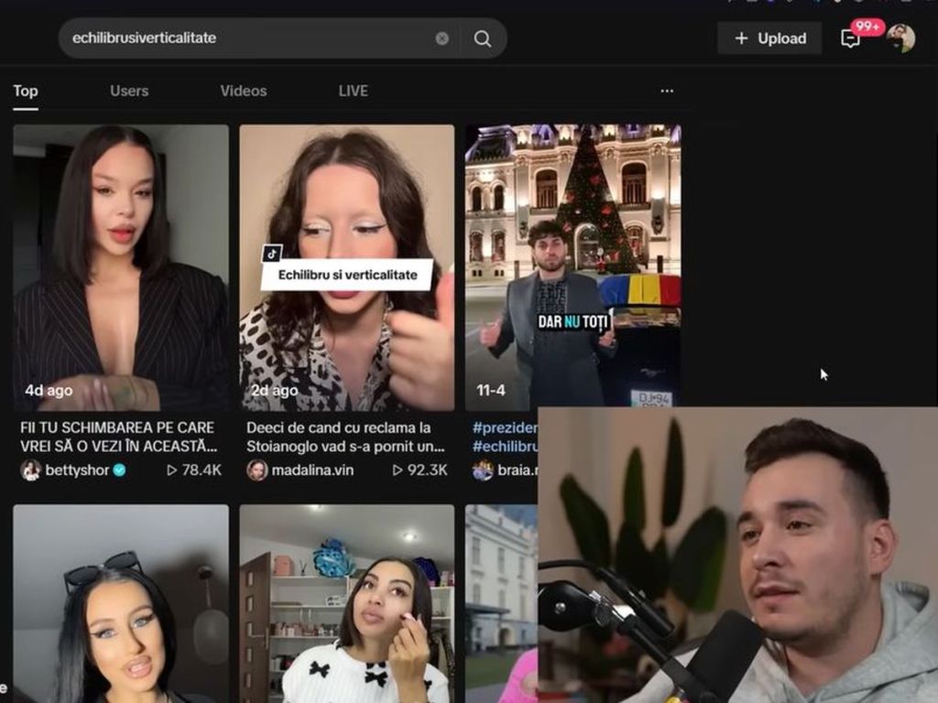
Task: Click the TikTok sticker icon on video
Action: 271,254
